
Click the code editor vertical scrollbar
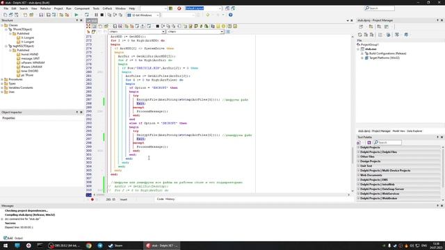click(x=353, y=113)
